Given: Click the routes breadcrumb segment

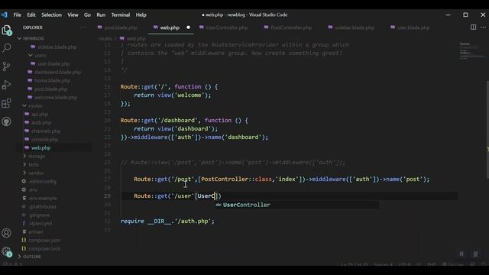Looking at the screenshot, I should pos(105,39).
